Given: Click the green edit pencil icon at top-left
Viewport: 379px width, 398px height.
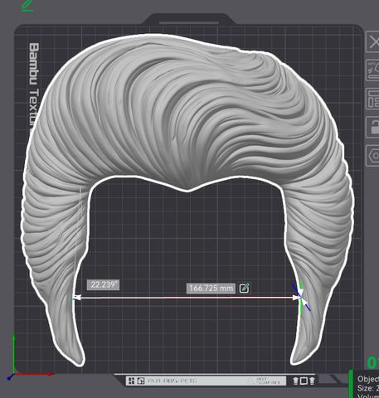Looking at the screenshot, I should [27, 6].
